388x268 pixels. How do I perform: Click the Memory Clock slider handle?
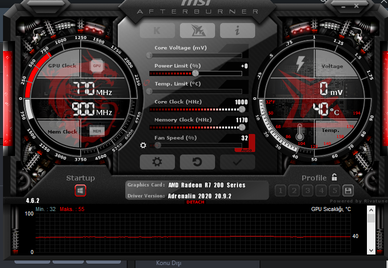click(242, 127)
